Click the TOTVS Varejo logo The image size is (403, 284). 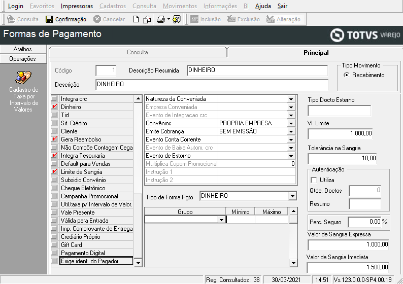(365, 35)
